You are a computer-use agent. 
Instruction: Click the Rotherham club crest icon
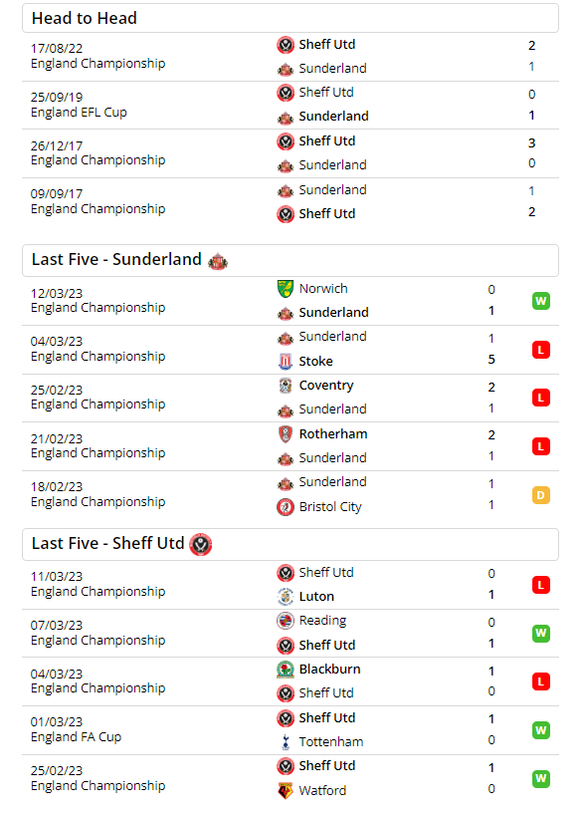[286, 434]
